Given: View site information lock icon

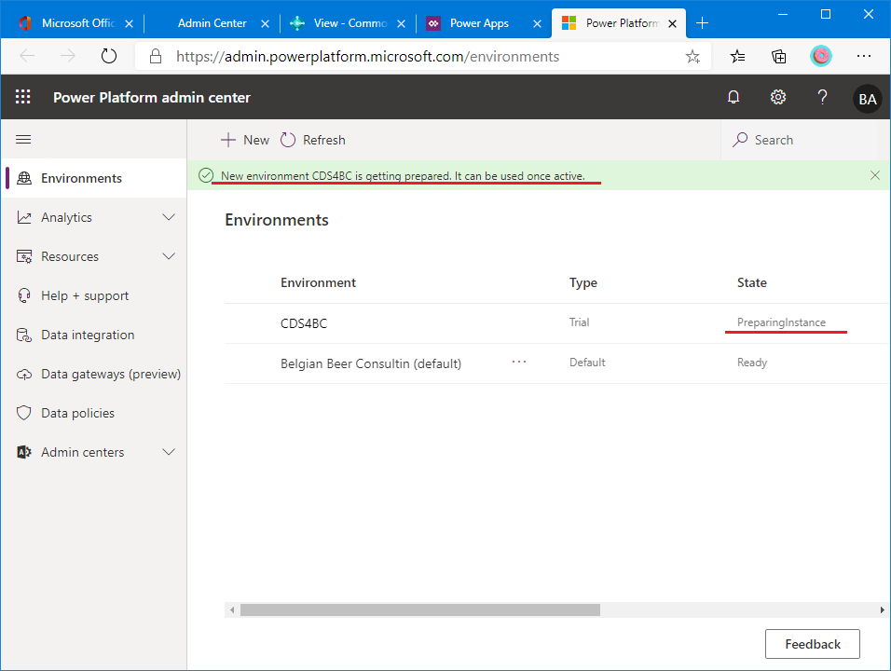Looking at the screenshot, I should coord(155,56).
